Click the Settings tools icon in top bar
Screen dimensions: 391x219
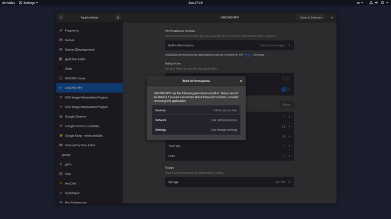tap(21, 3)
